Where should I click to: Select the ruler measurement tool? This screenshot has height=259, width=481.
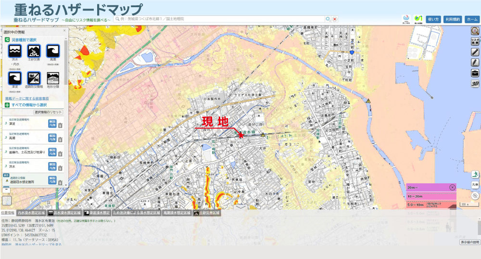pyautogui.click(x=475, y=52)
